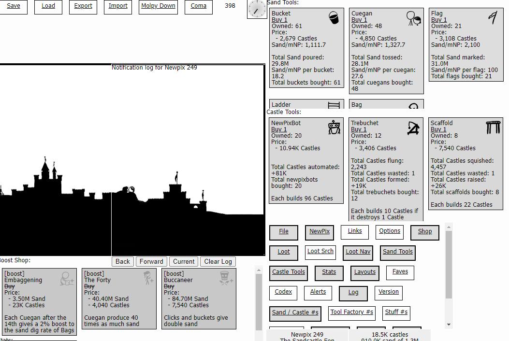
Task: Toggle the Loot panel
Action: click(x=283, y=253)
